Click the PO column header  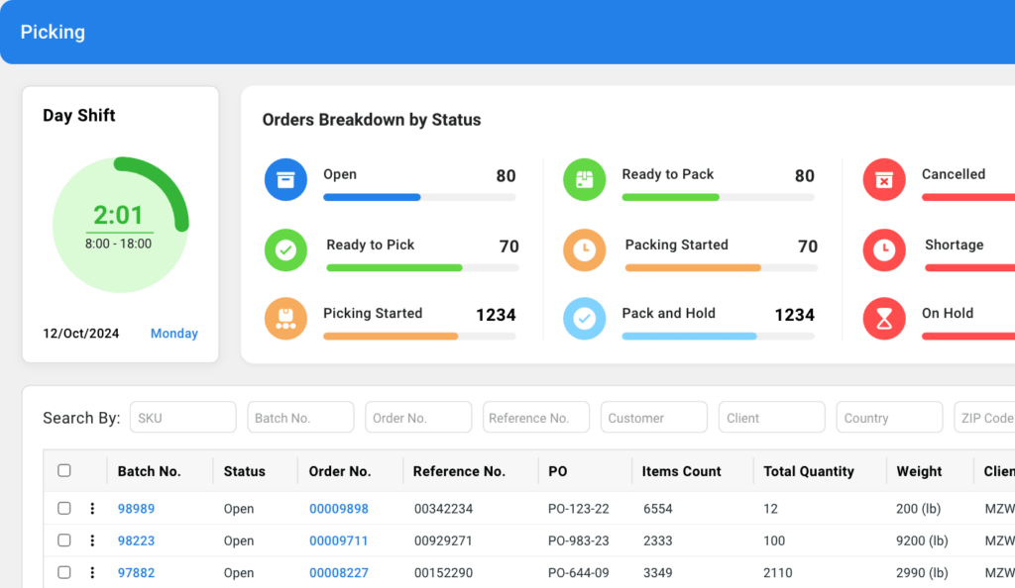pyautogui.click(x=558, y=471)
